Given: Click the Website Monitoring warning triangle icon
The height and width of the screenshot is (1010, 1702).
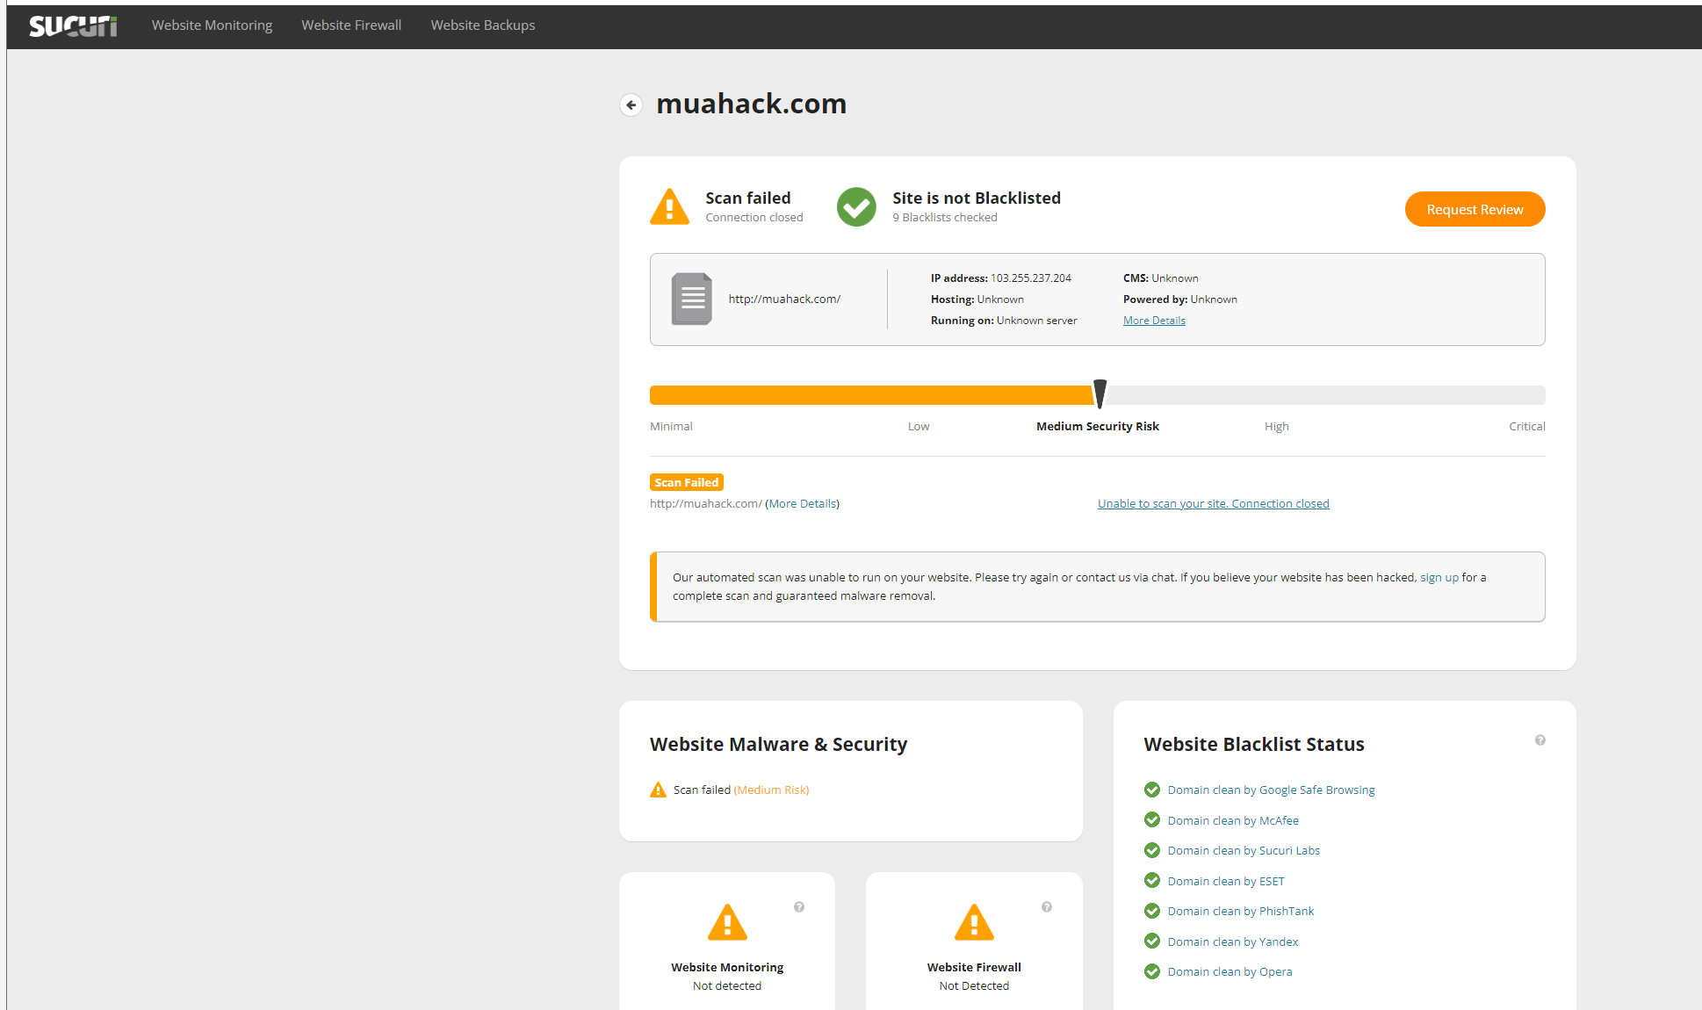Looking at the screenshot, I should 727,922.
